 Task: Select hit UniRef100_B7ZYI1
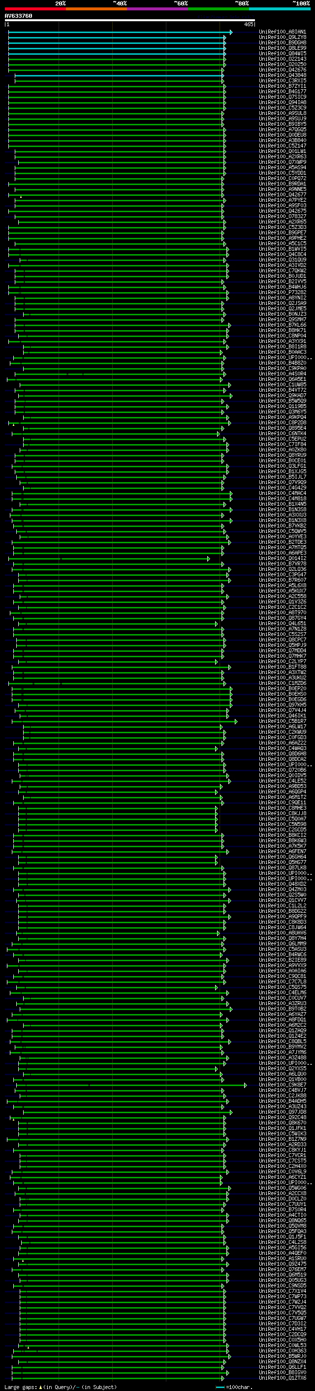283,86
